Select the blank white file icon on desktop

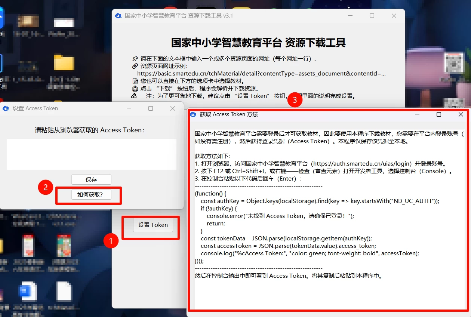pyautogui.click(x=64, y=292)
